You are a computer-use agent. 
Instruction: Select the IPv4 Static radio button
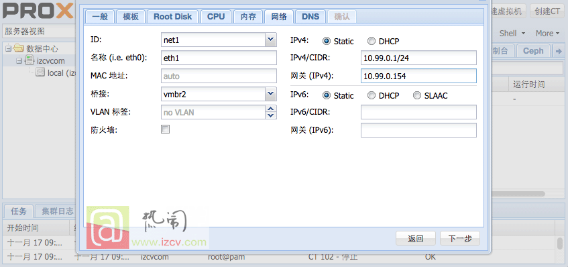(327, 42)
